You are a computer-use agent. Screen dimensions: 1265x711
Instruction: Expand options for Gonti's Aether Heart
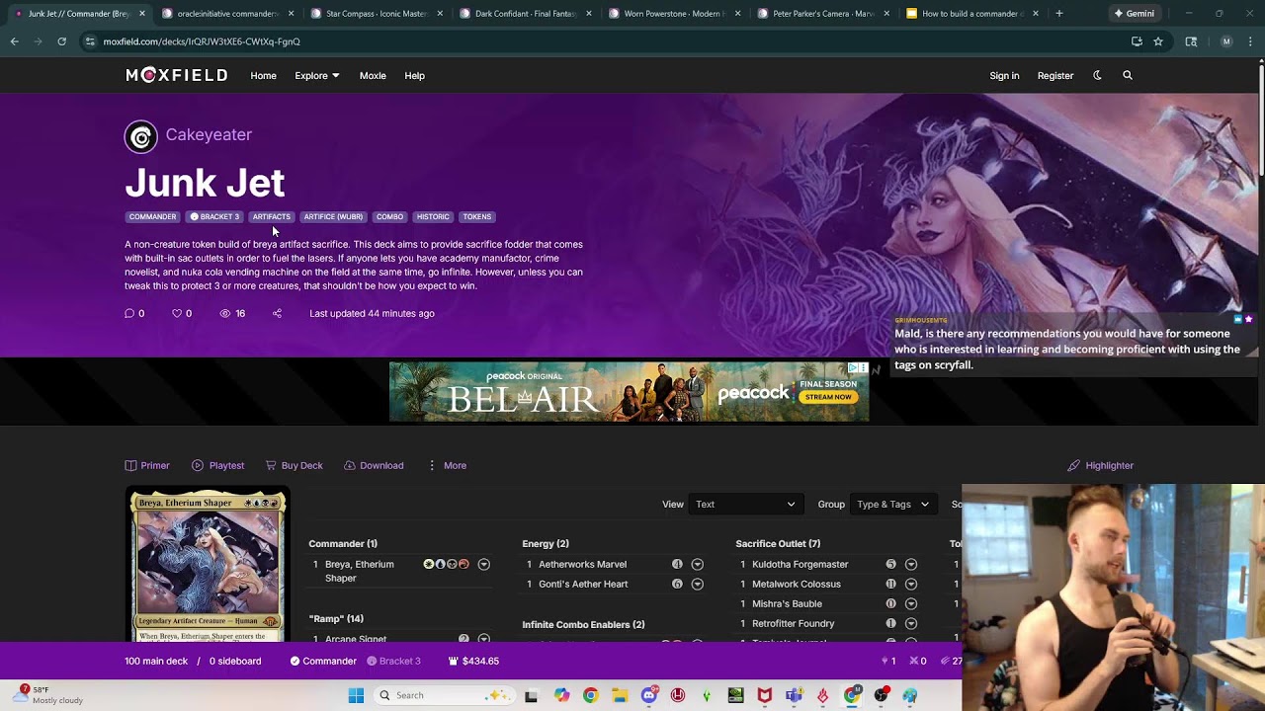697,584
